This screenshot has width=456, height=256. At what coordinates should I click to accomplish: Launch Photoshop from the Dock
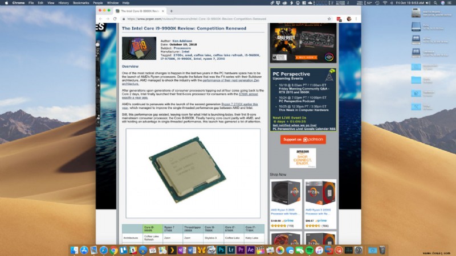[x=221, y=250]
